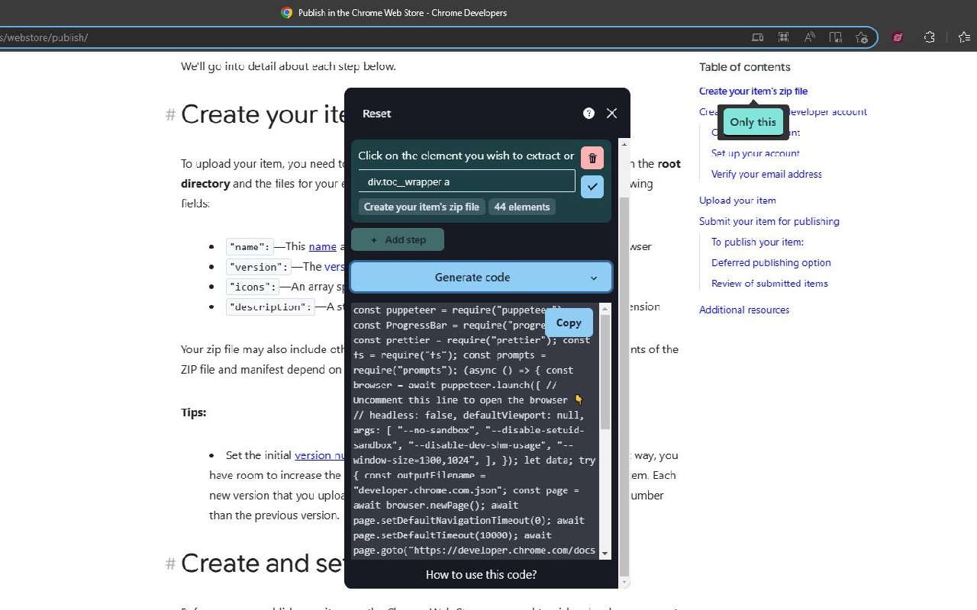977x610 pixels.
Task: Click the Chrome favicon in the title bar
Action: [x=287, y=12]
